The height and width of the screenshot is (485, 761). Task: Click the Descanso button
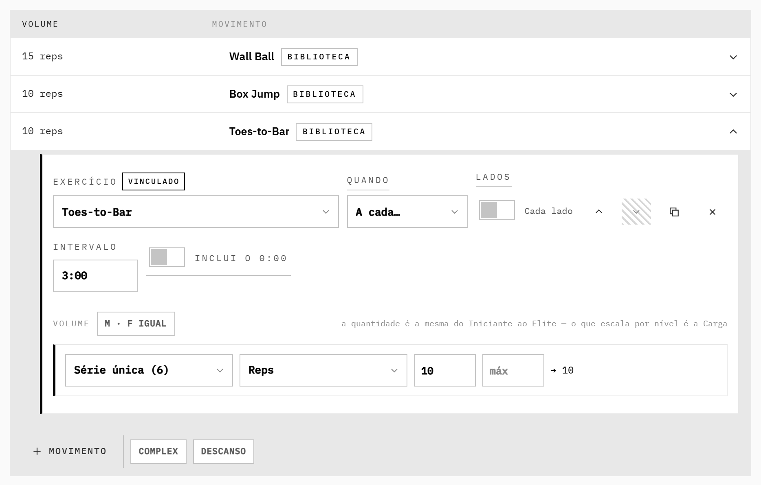click(224, 452)
